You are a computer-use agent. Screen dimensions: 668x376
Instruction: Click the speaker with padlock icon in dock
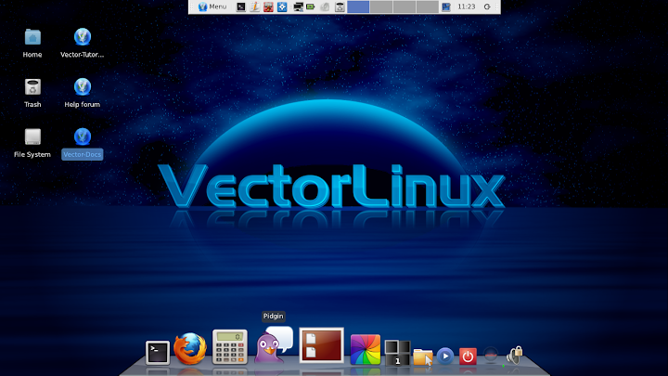[x=515, y=355]
